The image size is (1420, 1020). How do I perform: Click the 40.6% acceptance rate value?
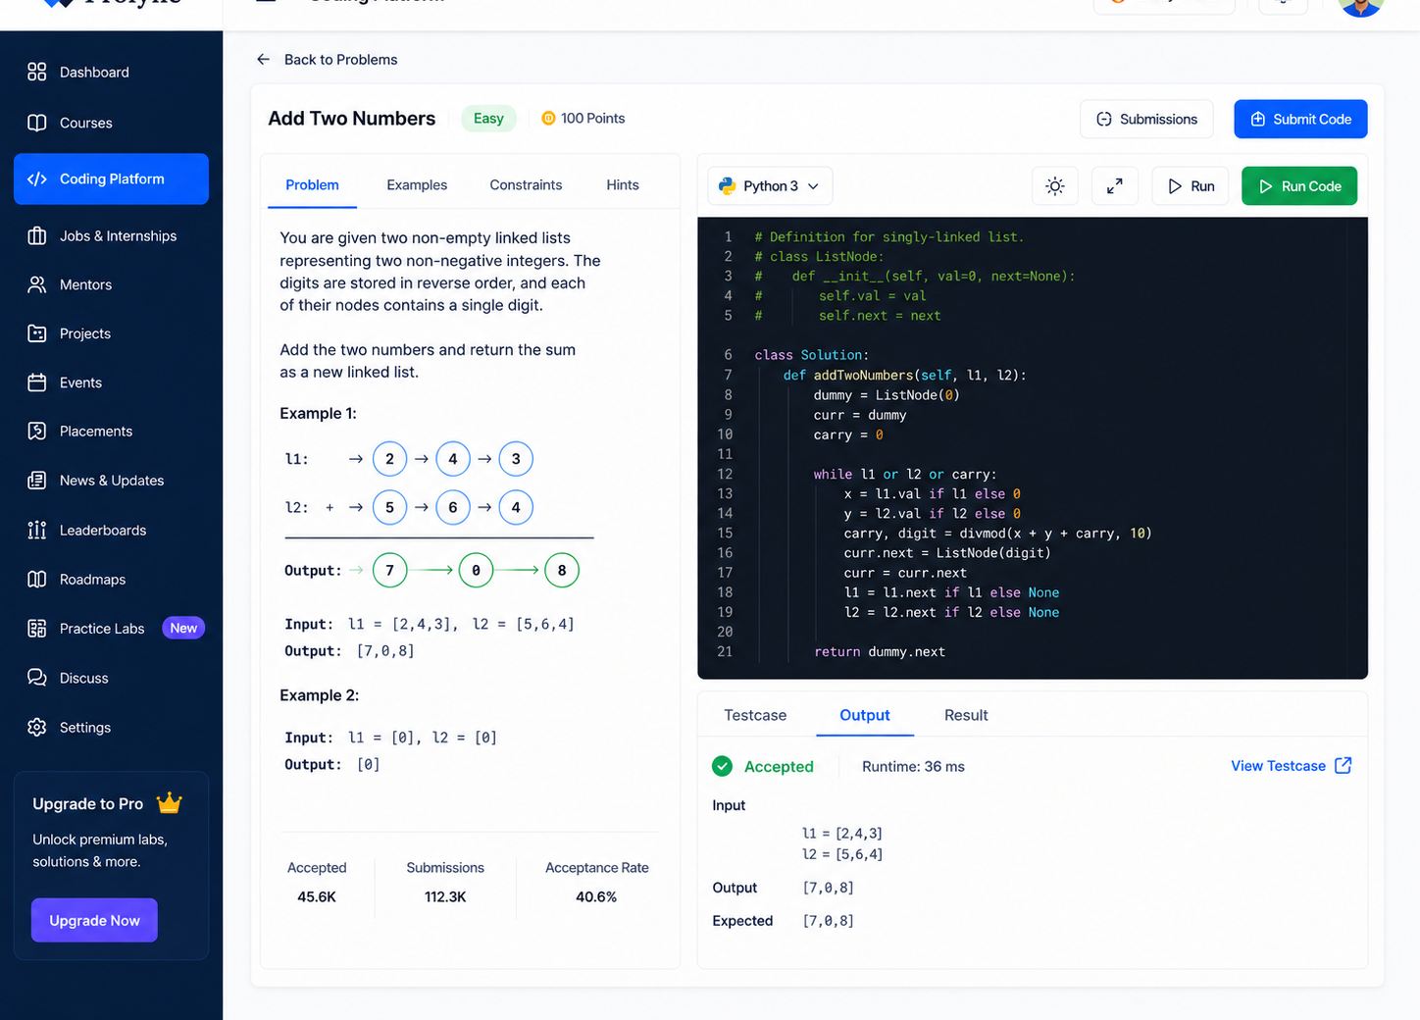(x=596, y=896)
